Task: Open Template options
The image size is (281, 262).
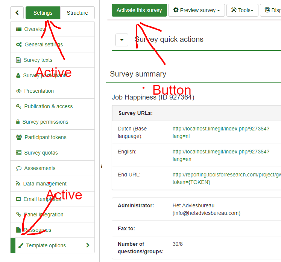Action: pyautogui.click(x=53, y=245)
